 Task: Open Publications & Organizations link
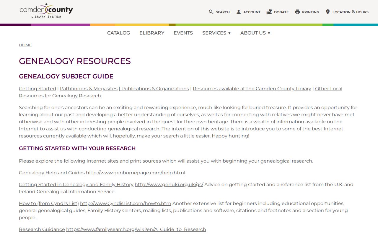pos(155,89)
